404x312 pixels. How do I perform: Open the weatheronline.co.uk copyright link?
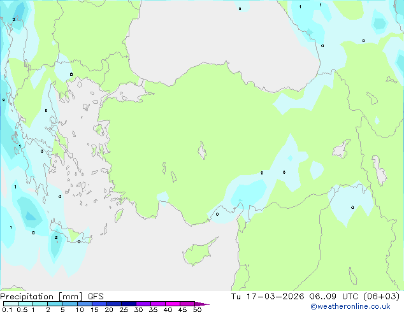coord(350,306)
